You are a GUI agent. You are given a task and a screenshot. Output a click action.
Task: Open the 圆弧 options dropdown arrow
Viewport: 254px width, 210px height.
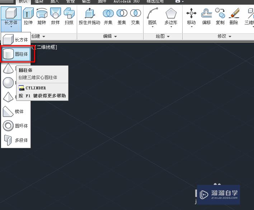tap(152, 27)
